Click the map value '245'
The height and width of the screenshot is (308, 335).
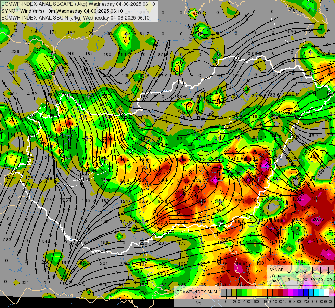104,284
